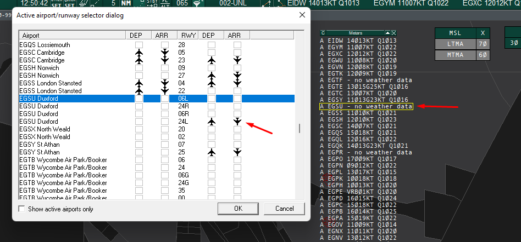
Task: Toggle runway arrival icon for Norwich 27
Action: [x=237, y=76]
